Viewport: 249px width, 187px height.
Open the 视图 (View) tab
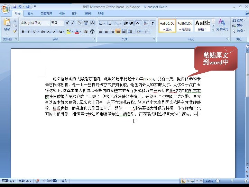[101, 14]
